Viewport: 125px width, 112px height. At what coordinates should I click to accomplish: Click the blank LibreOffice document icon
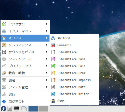point(53,52)
